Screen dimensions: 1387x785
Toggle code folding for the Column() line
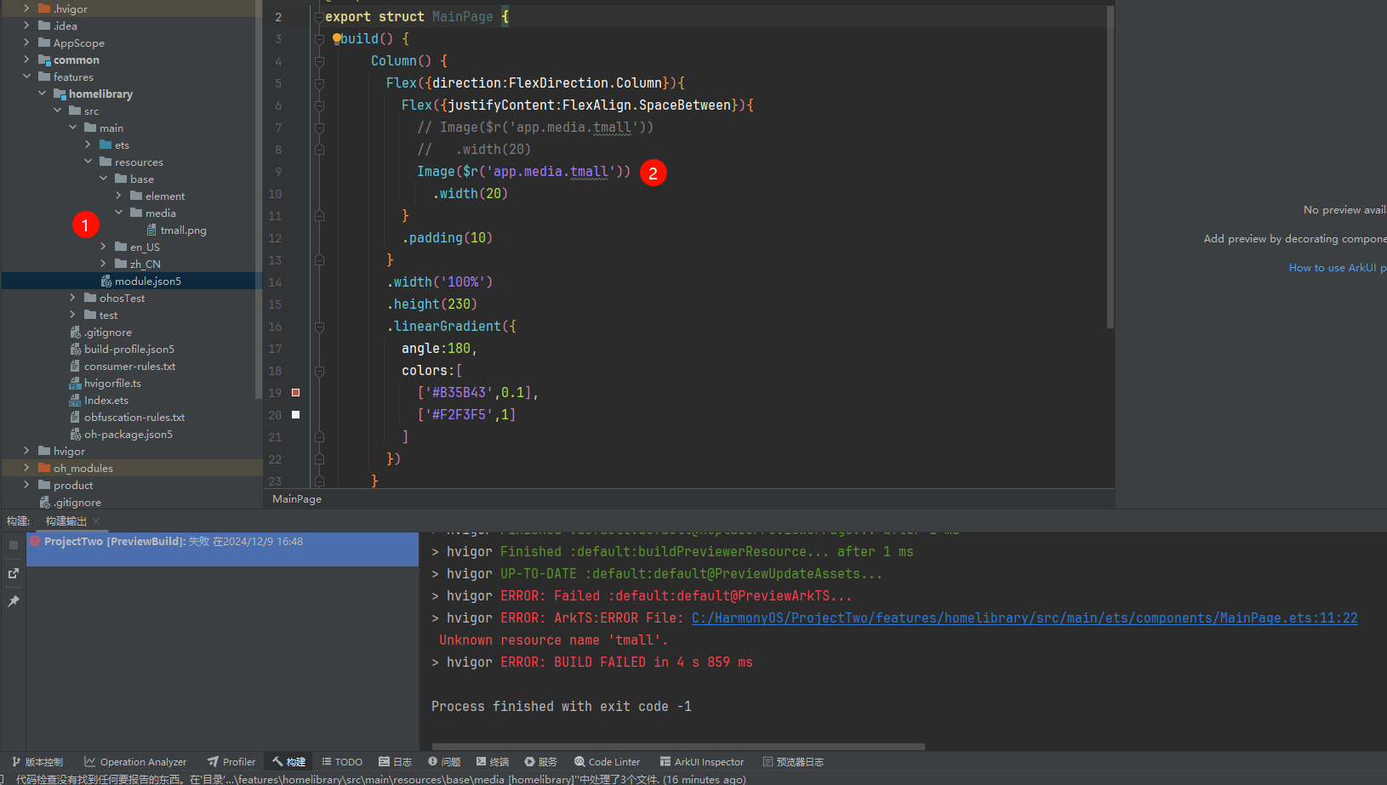319,61
